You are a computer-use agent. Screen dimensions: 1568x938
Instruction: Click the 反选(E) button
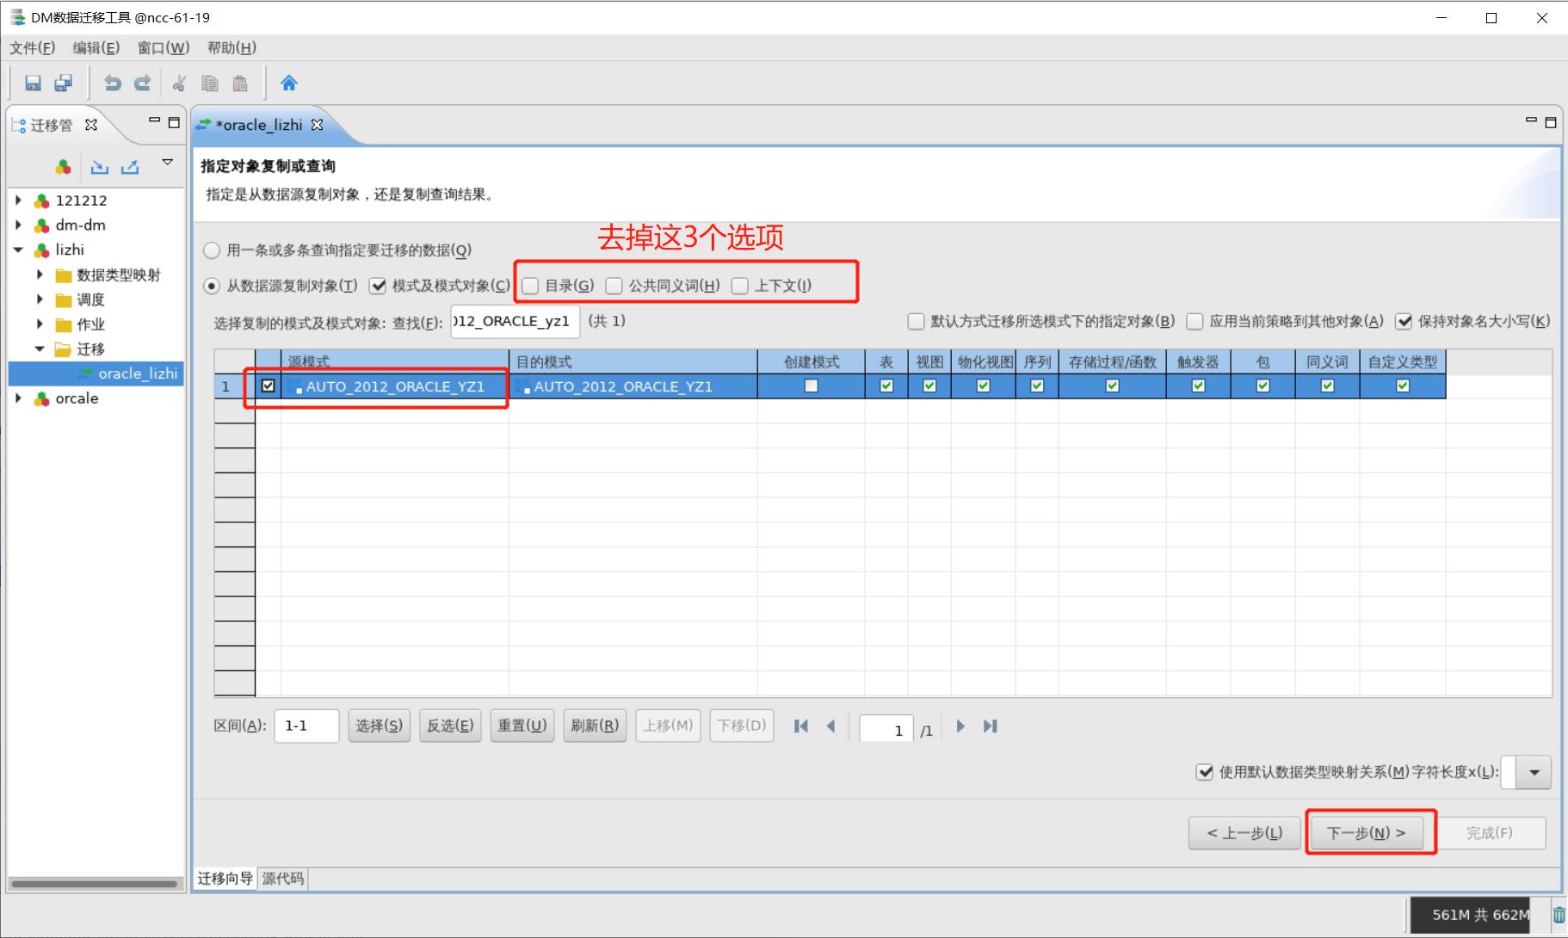tap(450, 725)
